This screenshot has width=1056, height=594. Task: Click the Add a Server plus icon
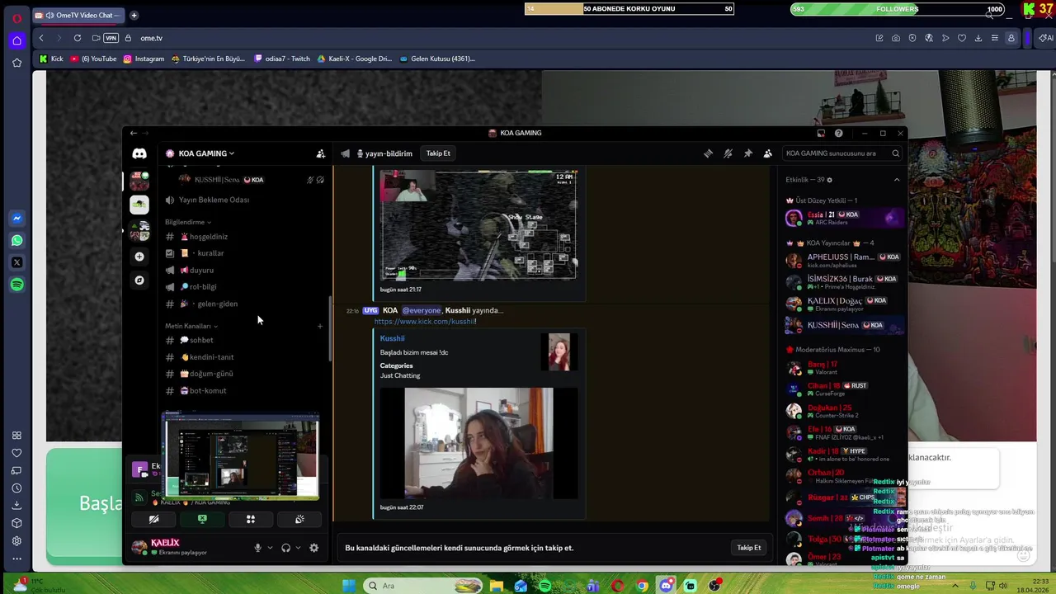pos(139,257)
